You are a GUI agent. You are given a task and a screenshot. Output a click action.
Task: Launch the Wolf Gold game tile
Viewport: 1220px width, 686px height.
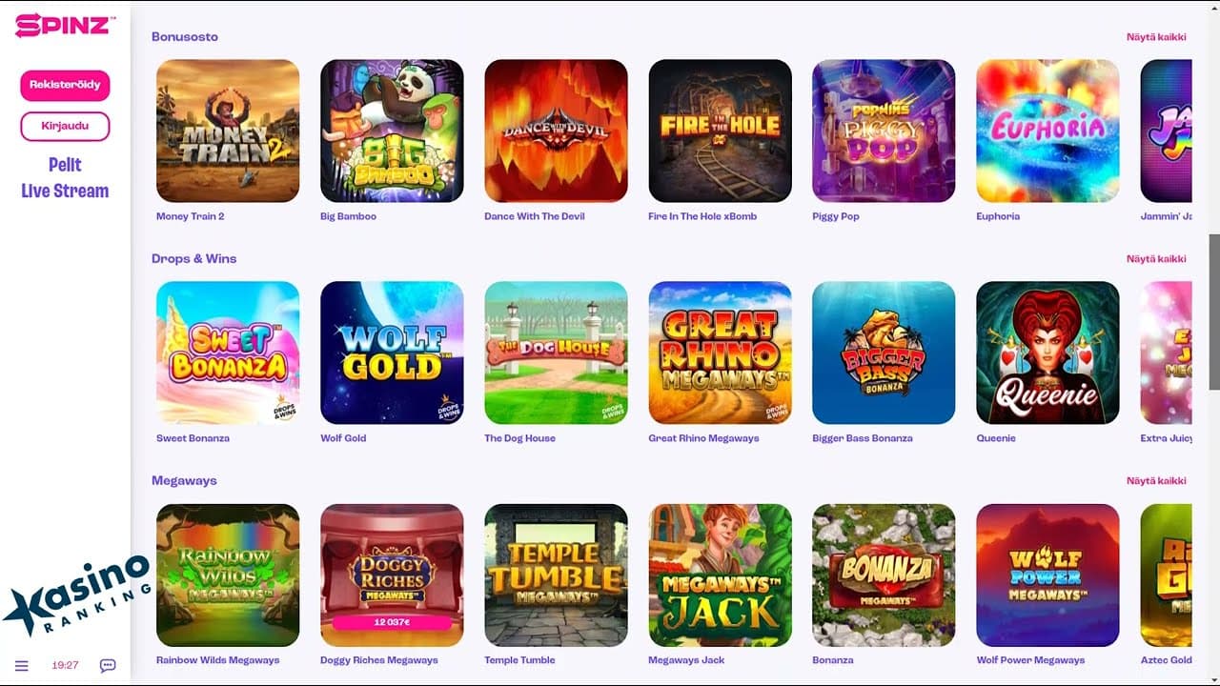tap(392, 353)
